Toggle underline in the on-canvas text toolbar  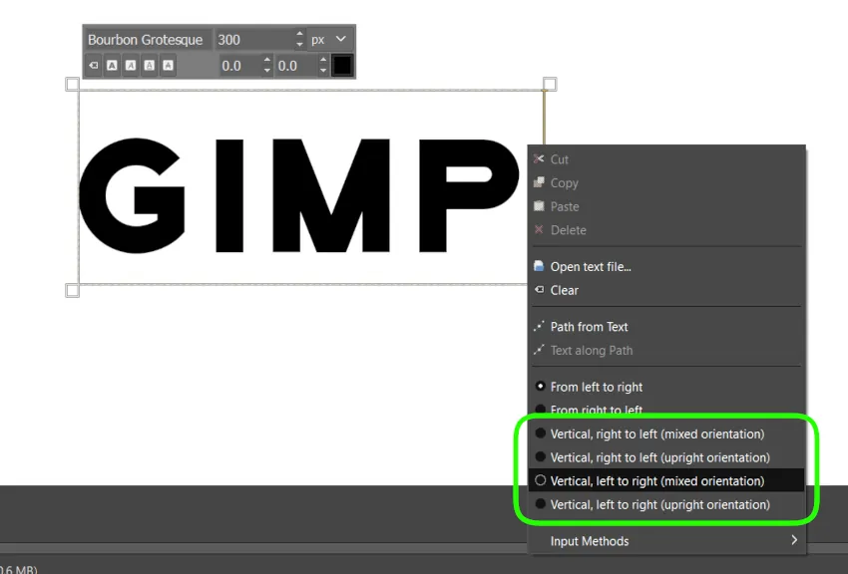pos(150,66)
